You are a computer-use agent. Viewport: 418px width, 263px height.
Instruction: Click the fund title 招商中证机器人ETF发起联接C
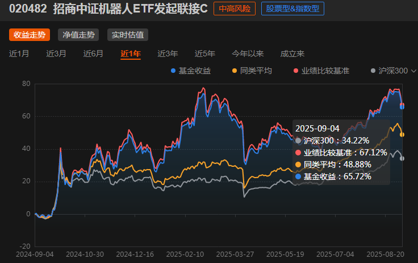tap(131, 9)
